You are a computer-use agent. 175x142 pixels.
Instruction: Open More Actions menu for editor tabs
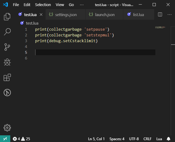point(170,15)
